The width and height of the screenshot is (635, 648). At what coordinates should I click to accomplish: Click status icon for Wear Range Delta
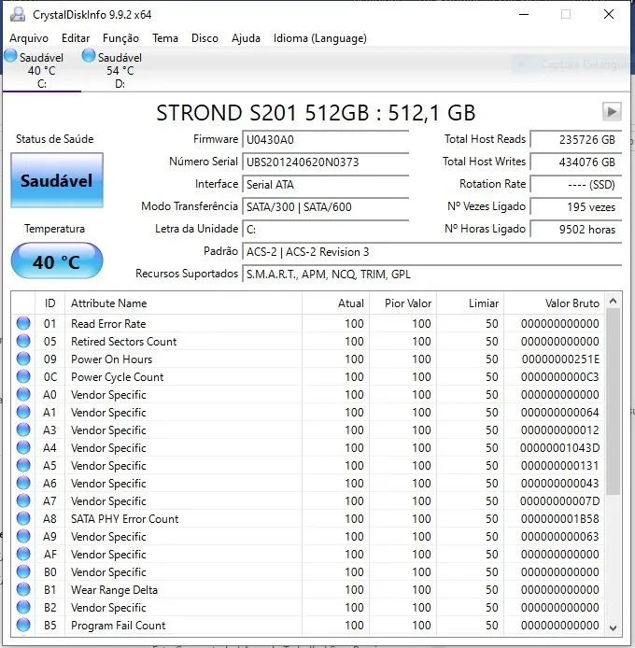(23, 590)
